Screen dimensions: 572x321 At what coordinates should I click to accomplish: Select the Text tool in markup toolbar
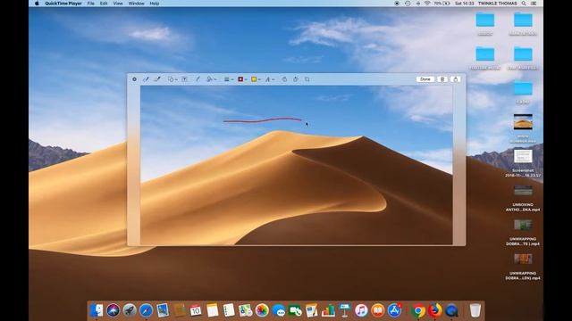(185, 79)
